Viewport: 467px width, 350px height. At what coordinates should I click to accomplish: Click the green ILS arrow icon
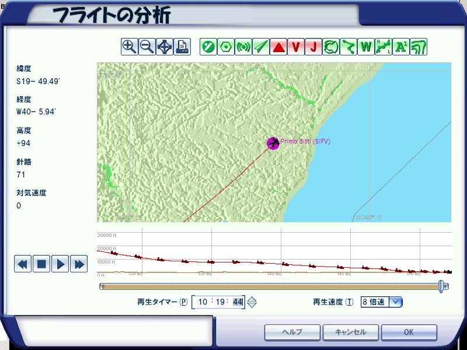261,47
